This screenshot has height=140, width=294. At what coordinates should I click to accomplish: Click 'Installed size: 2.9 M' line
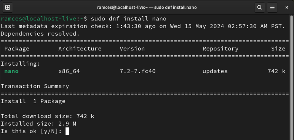[x=38, y=124]
